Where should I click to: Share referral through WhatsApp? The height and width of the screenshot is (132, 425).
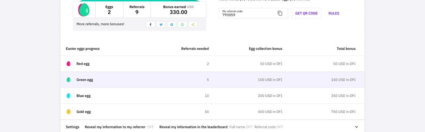coord(182,24)
